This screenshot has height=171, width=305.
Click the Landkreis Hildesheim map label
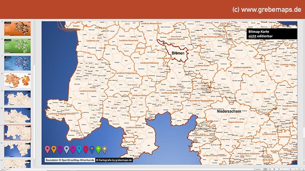(250, 153)
